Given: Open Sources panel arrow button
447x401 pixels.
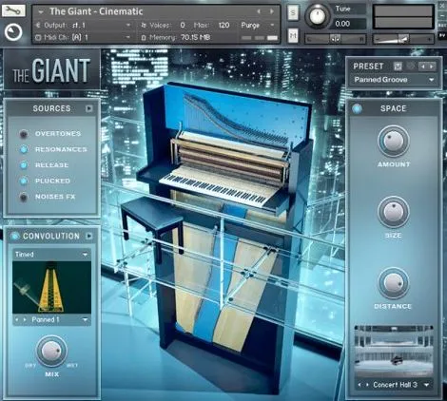Looking at the screenshot, I should point(89,108).
